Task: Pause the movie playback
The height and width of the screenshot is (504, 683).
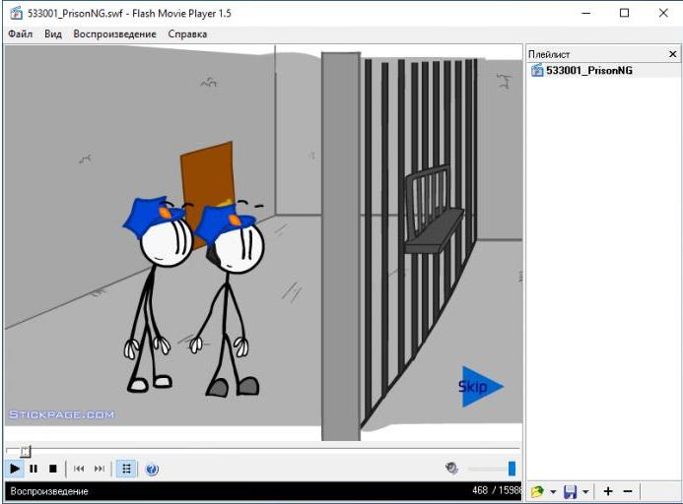Action: [x=34, y=469]
